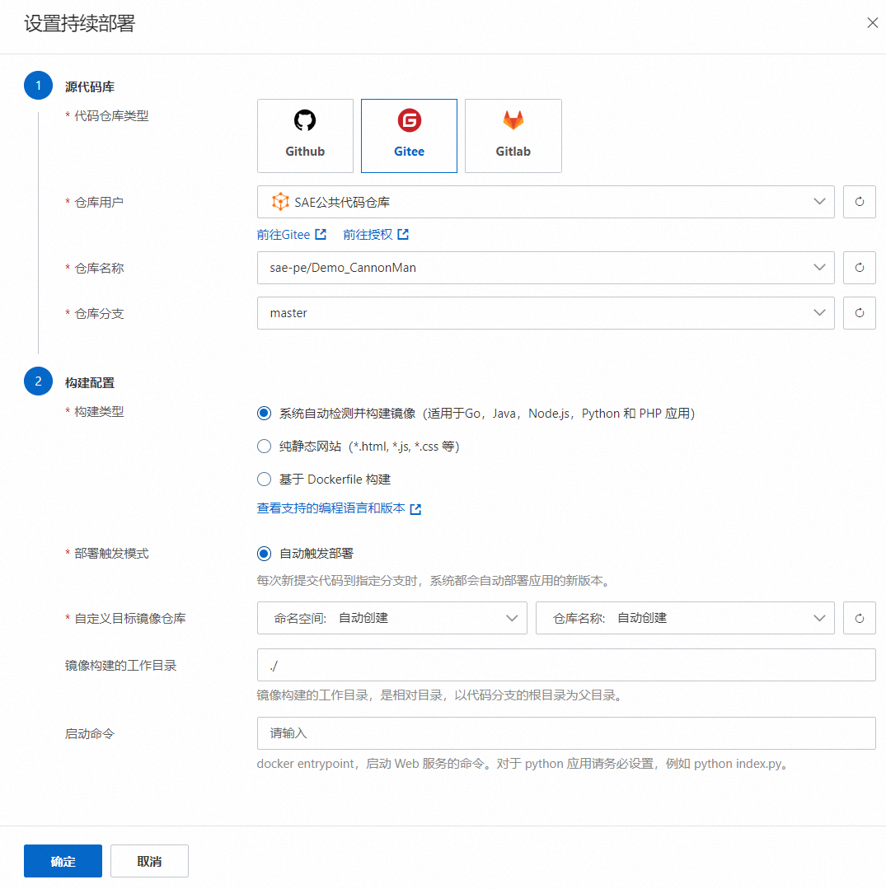Screen dimensions: 886x889
Task: Refresh the 自定义目标镜像仓库 options
Action: pos(860,618)
